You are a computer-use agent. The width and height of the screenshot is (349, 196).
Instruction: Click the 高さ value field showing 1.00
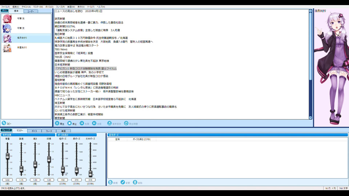pos(35,180)
